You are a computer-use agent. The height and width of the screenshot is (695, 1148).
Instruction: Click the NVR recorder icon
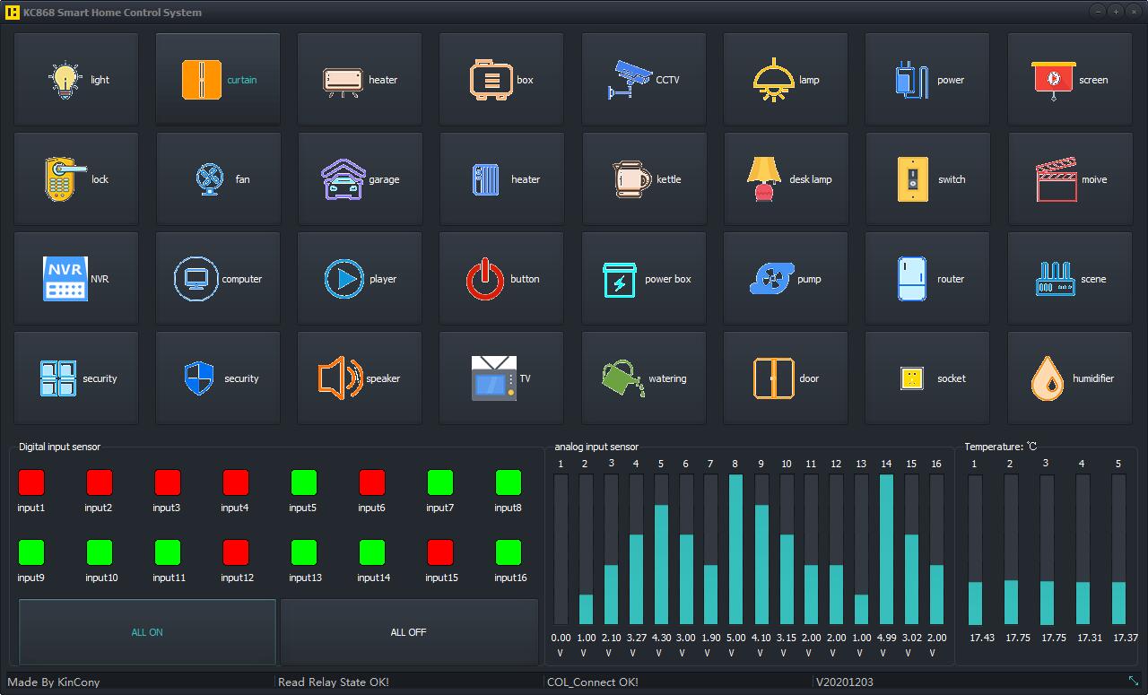pyautogui.click(x=65, y=279)
